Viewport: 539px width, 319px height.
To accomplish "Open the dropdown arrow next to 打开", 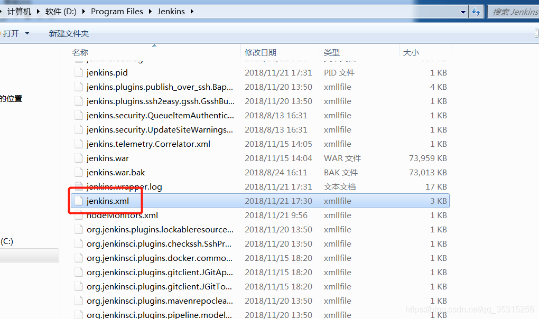I will 27,34.
